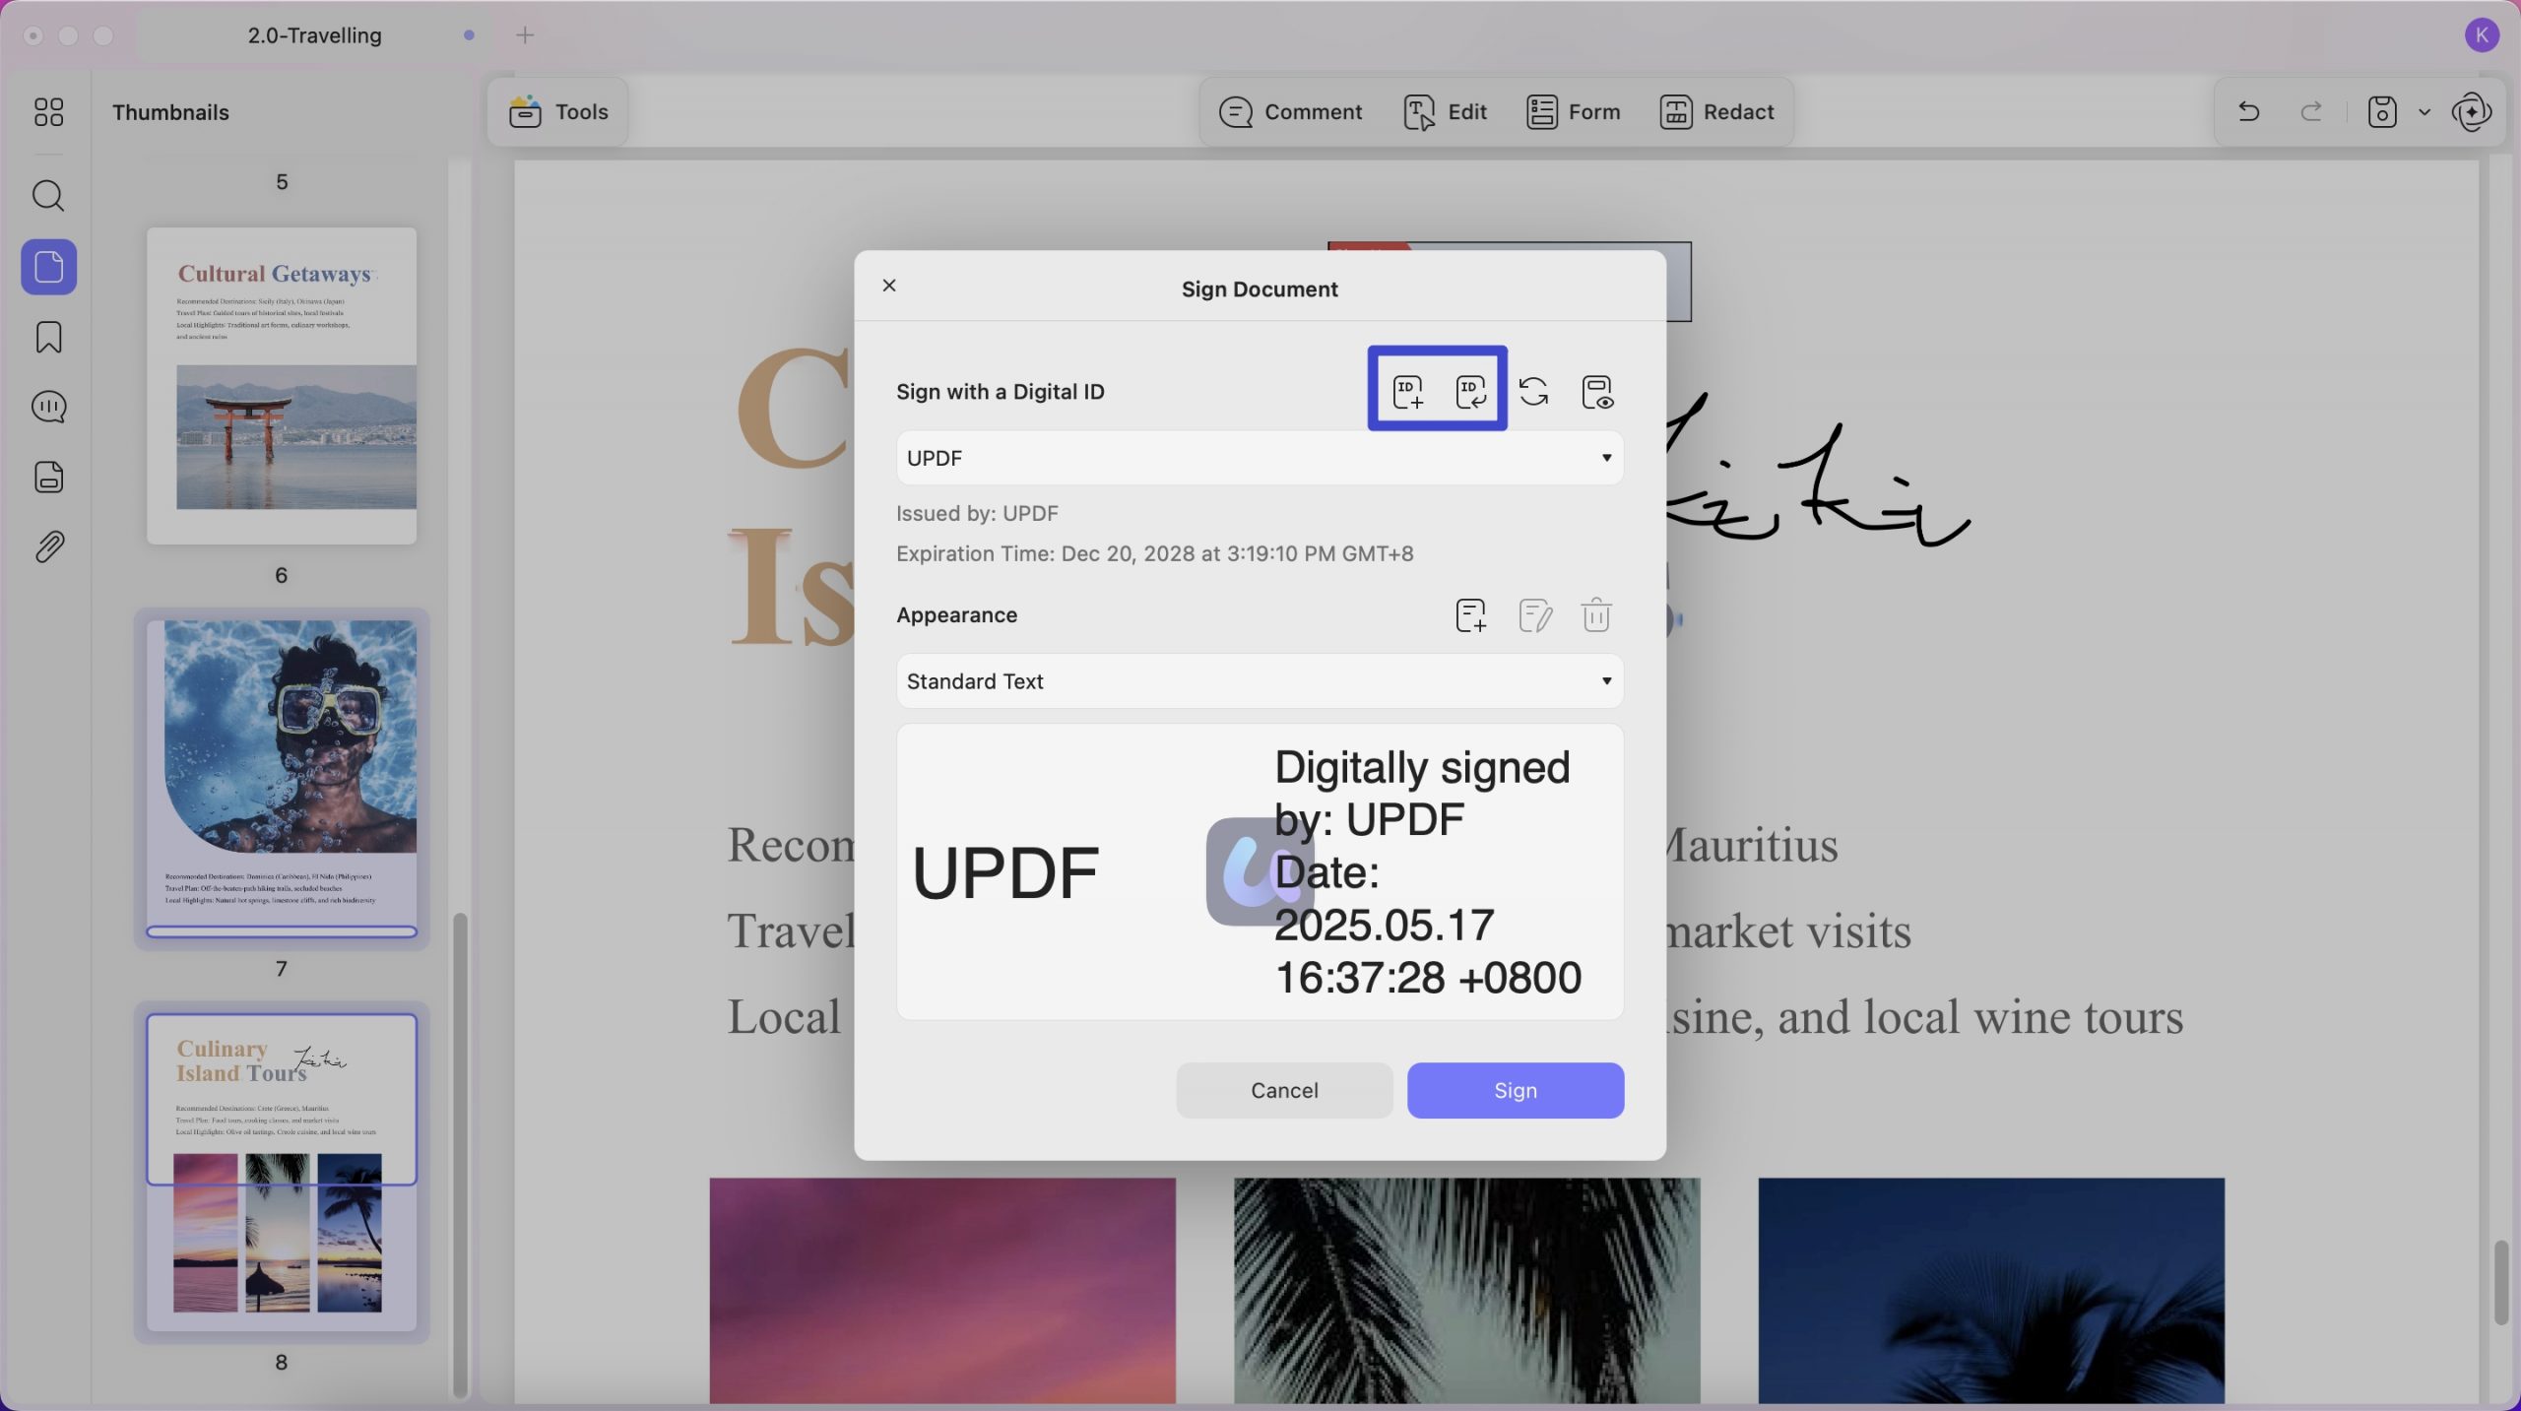2521x1411 pixels.
Task: Click the Save icon in toolbar
Action: pyautogui.click(x=2382, y=112)
